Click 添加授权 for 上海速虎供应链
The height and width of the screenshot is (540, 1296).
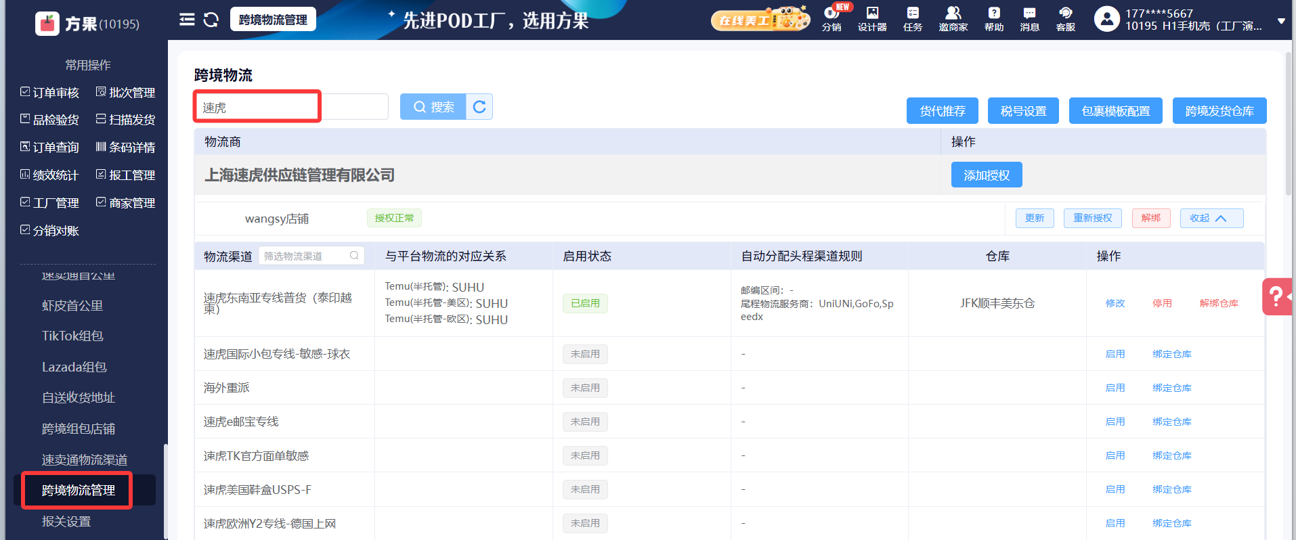(x=987, y=175)
